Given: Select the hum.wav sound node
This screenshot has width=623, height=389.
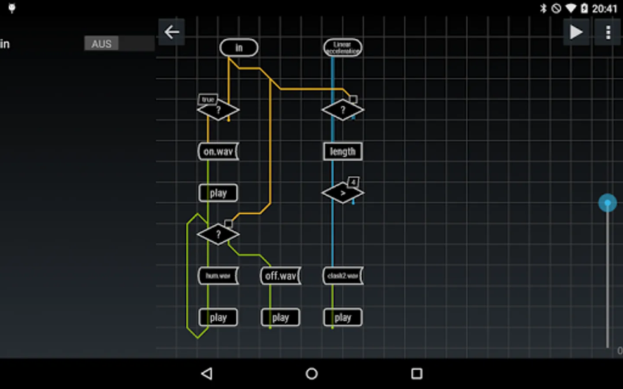Looking at the screenshot, I should click(x=218, y=276).
